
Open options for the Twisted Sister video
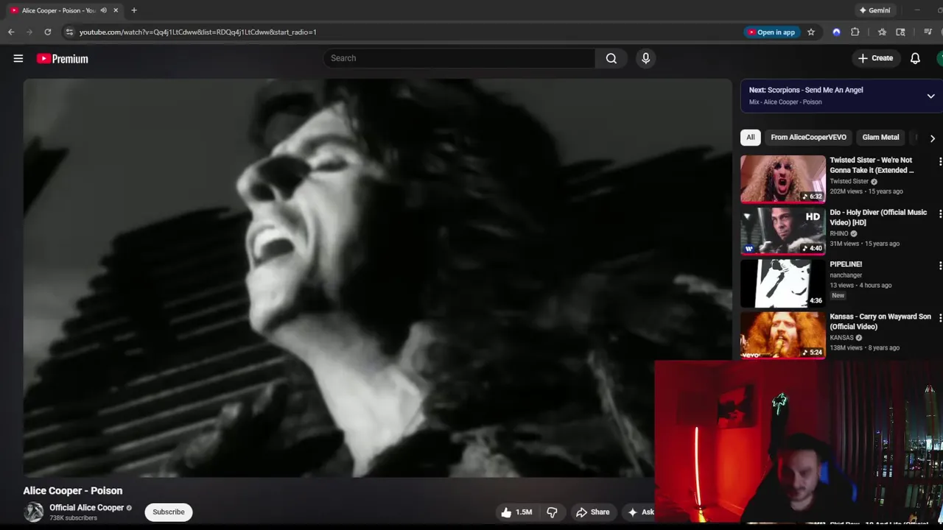pos(939,161)
